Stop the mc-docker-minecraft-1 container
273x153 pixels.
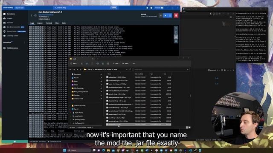(x=161, y=16)
